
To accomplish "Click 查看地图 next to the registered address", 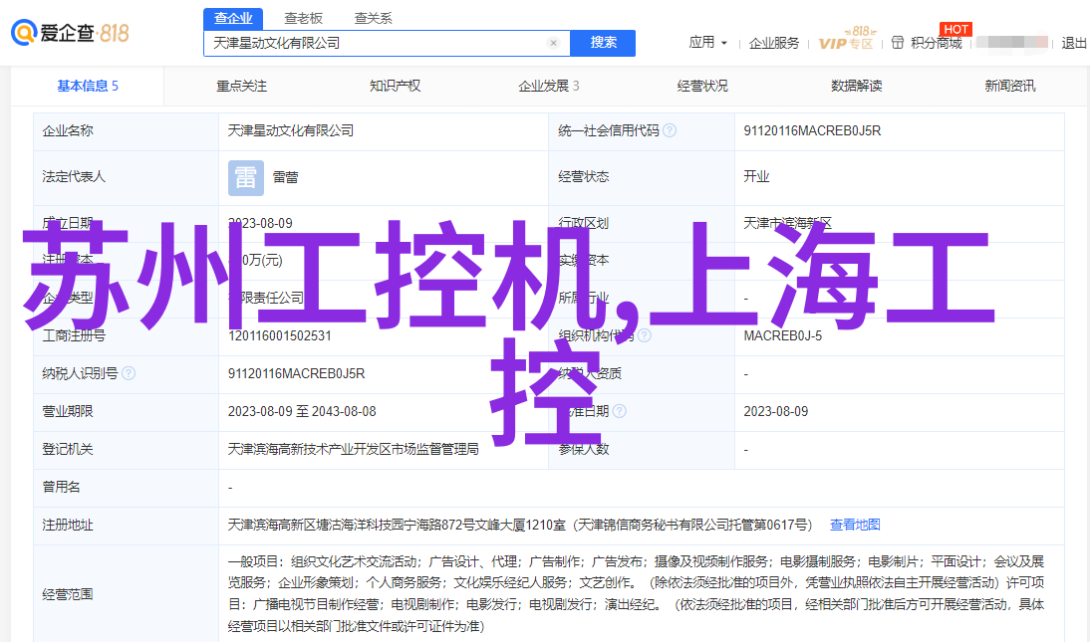I will click(855, 526).
